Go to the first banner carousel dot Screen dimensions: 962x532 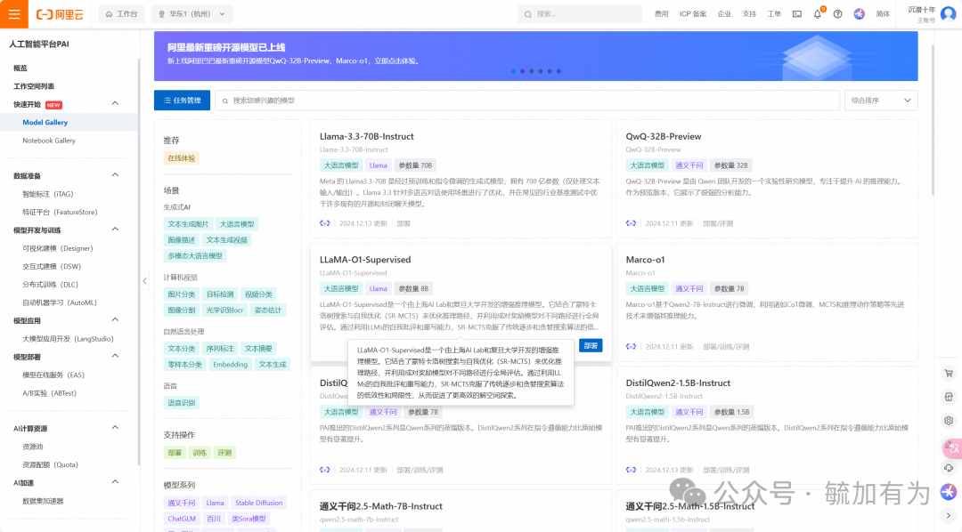click(514, 71)
